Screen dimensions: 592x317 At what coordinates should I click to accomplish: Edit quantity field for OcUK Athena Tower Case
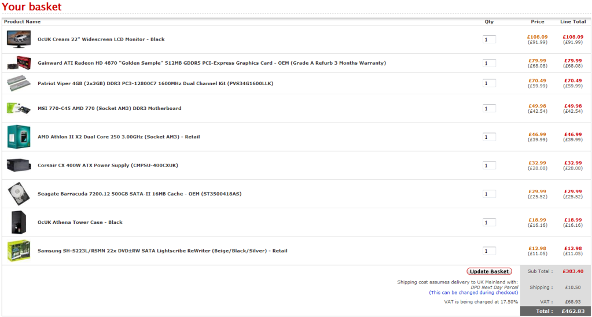click(x=490, y=222)
